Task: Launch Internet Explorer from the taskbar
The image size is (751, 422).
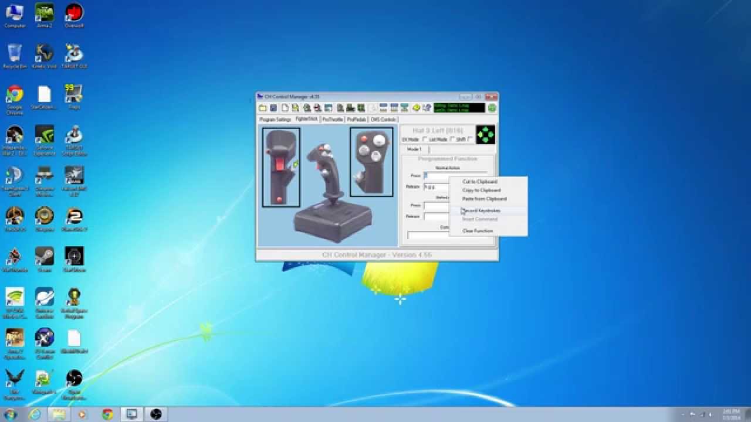Action: tap(35, 414)
